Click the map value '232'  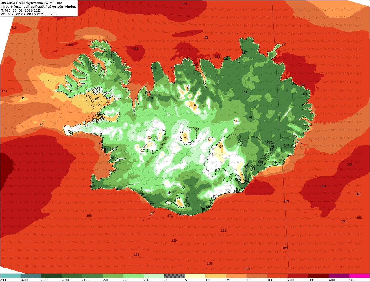(136, 48)
